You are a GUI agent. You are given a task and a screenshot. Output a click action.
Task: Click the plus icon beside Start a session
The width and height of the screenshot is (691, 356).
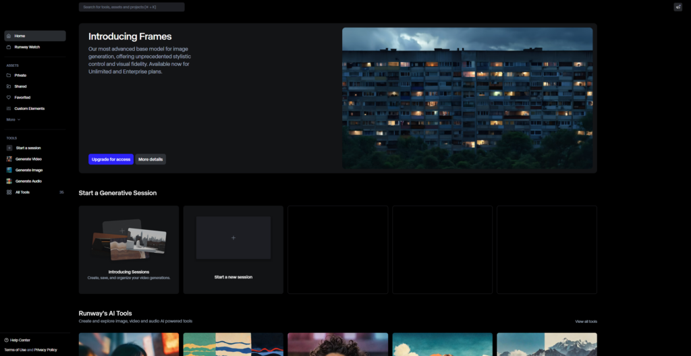pos(9,148)
